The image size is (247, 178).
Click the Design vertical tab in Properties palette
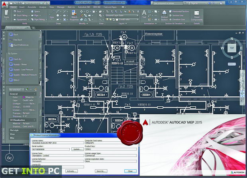[x=40, y=94]
